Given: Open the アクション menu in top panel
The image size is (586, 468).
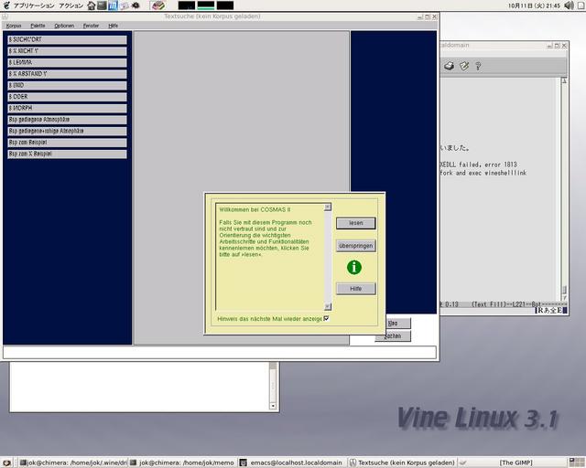Looking at the screenshot, I should 71,5.
